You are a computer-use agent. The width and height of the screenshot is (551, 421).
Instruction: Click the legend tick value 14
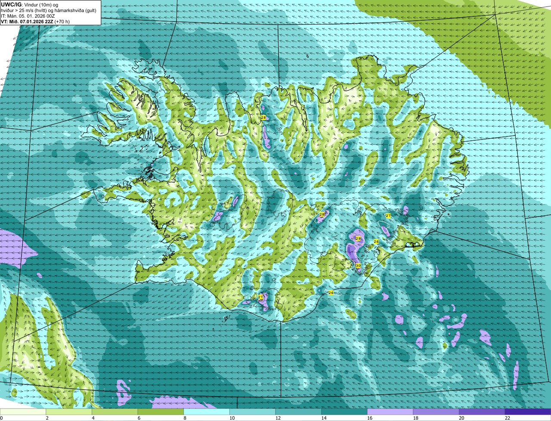[324, 418]
